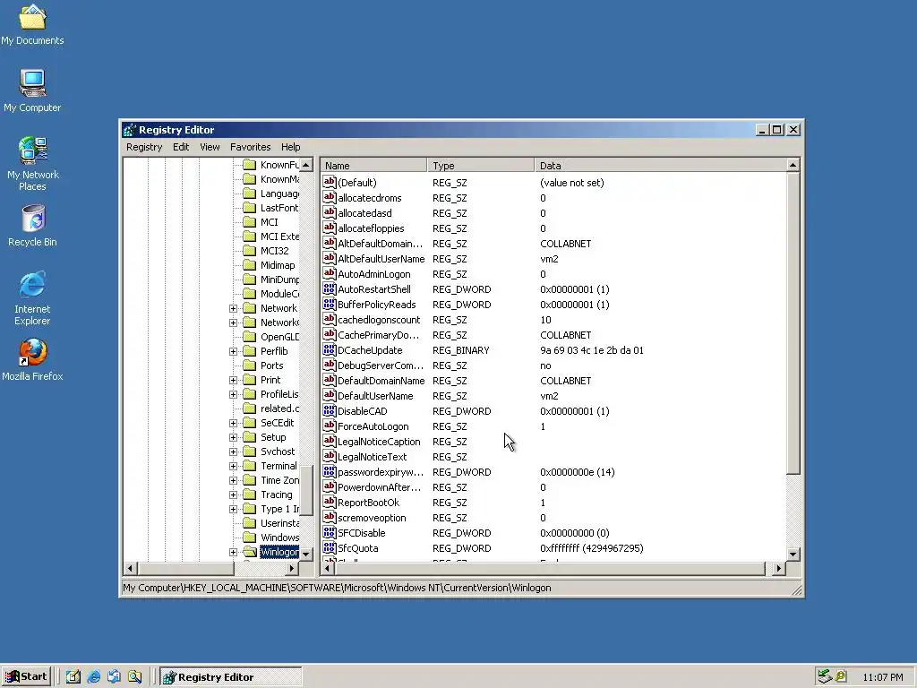
Task: Select the SfcQuota DWORD value icon
Action: click(x=330, y=547)
